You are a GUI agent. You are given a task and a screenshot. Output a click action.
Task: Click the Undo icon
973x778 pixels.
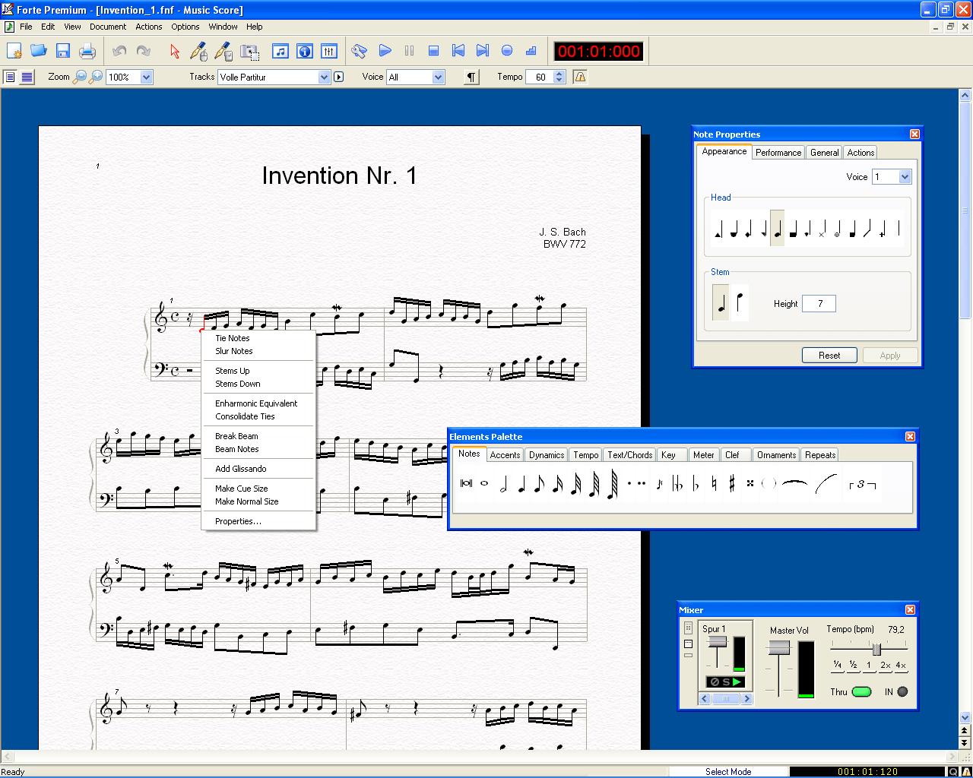pos(119,51)
